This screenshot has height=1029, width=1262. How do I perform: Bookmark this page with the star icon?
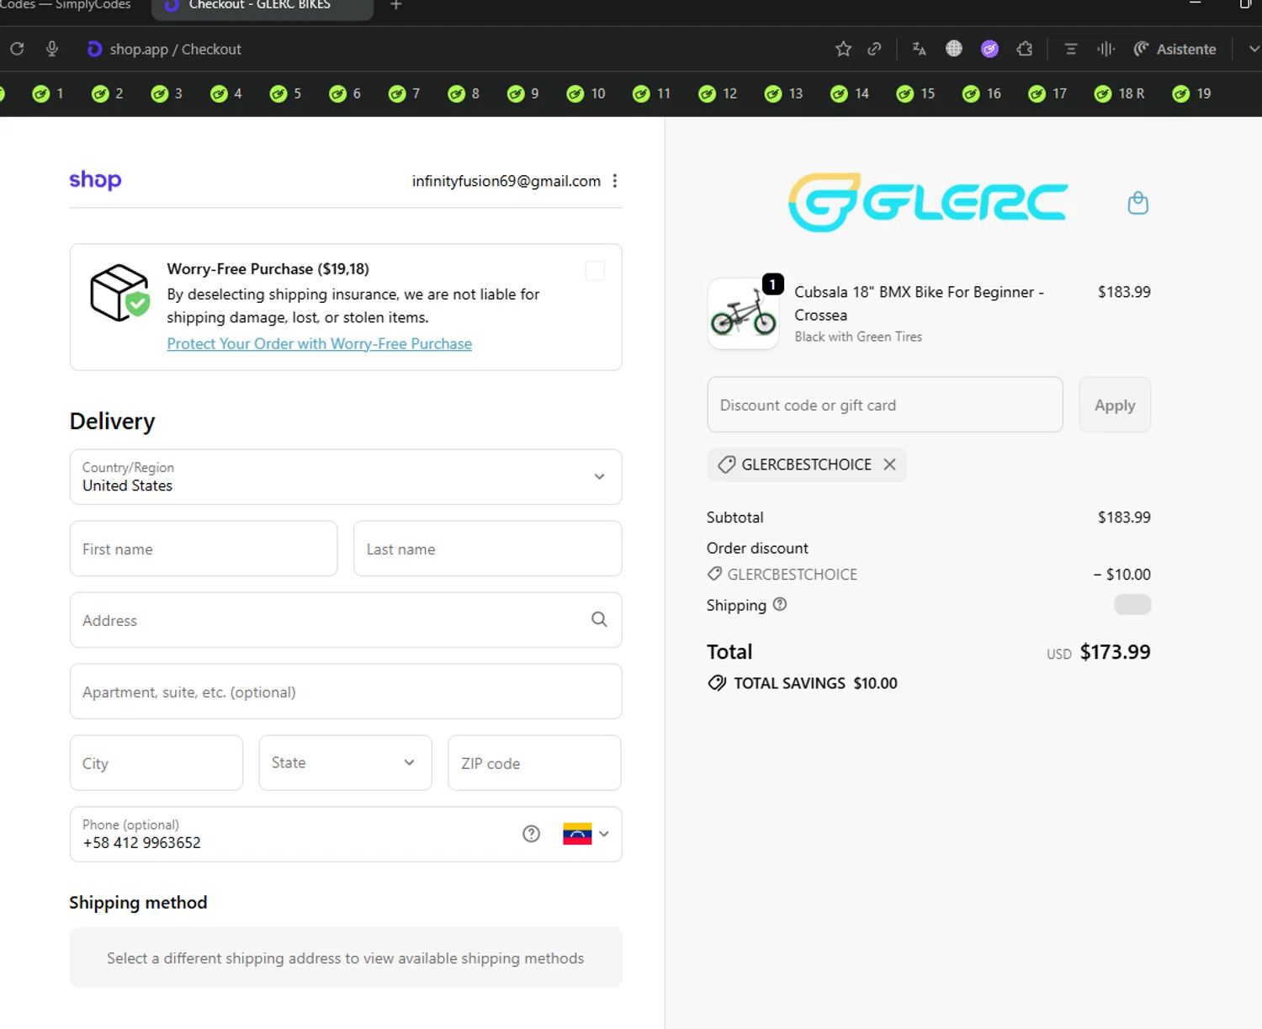pos(843,49)
